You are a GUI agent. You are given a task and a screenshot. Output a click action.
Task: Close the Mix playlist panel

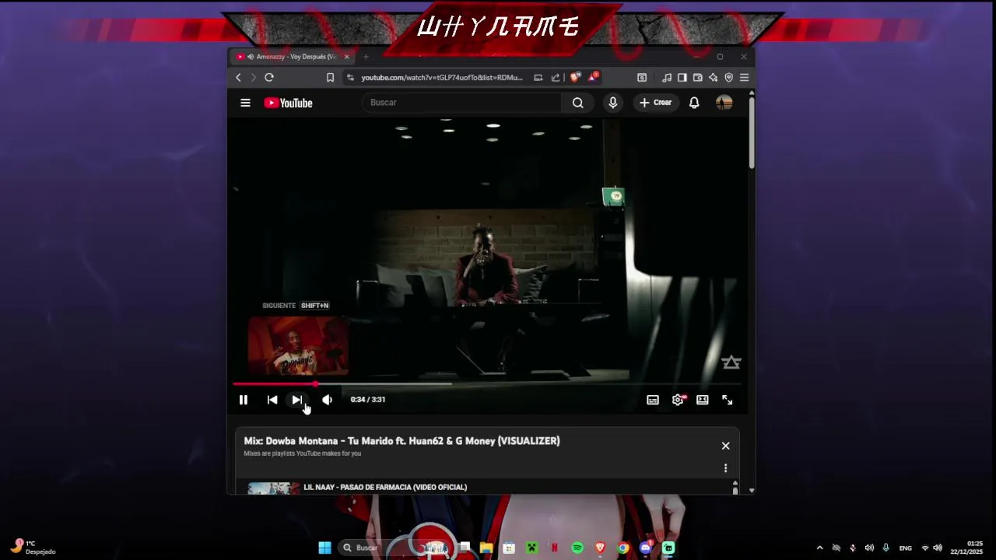pos(725,446)
